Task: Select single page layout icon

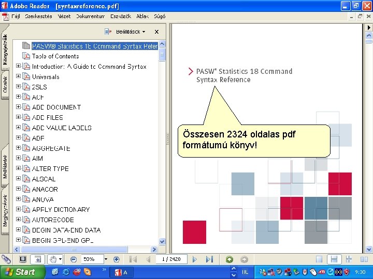Action: 319,259
